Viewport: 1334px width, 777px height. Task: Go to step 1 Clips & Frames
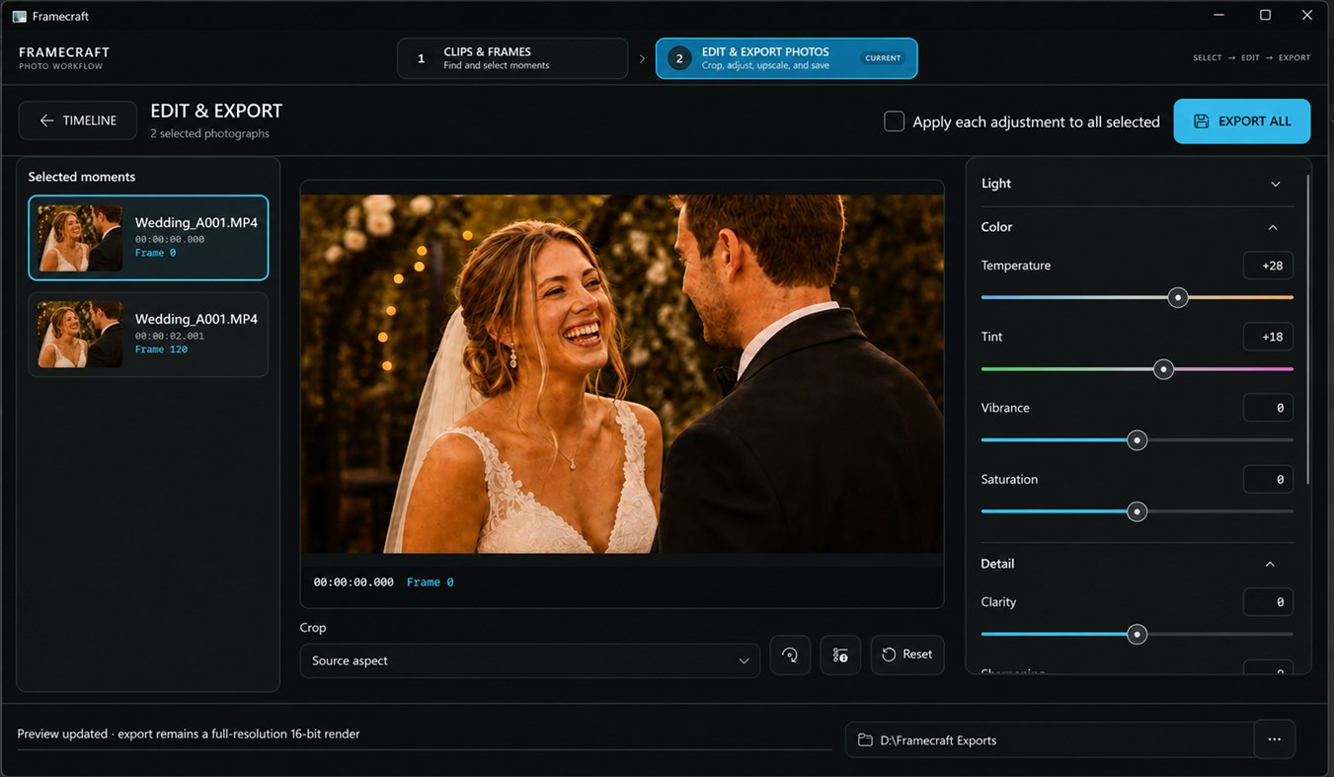coord(512,58)
